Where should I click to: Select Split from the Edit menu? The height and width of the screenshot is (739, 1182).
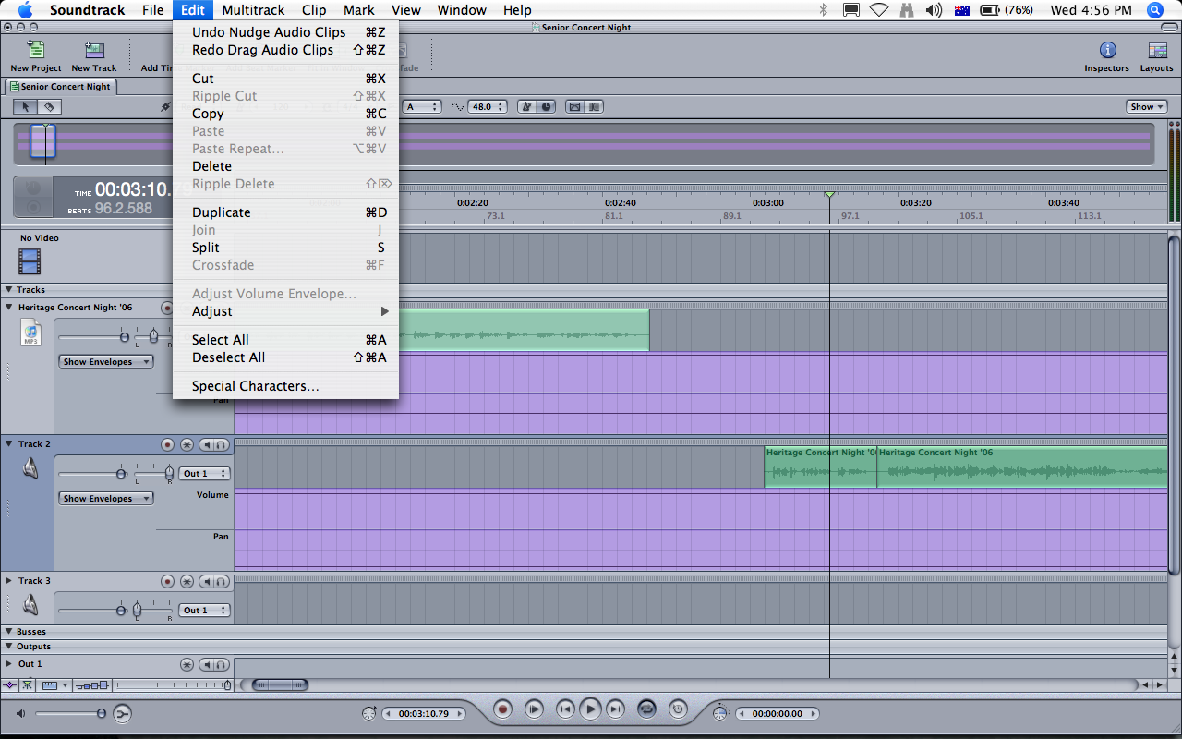[285, 248]
